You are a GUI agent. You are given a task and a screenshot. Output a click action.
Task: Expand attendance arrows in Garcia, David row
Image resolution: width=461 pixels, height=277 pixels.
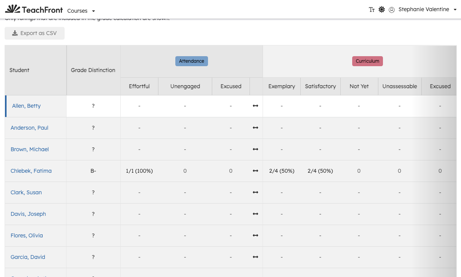255,257
